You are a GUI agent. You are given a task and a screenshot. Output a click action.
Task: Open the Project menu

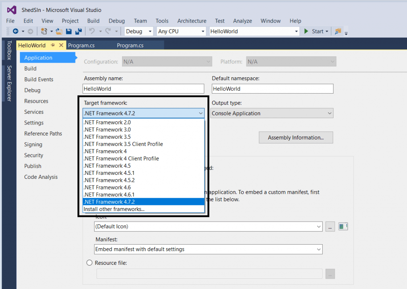click(70, 21)
